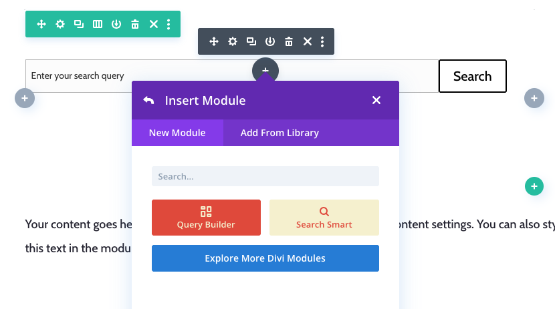Open more options dots in green toolbar
The image size is (555, 309).
[x=169, y=24]
